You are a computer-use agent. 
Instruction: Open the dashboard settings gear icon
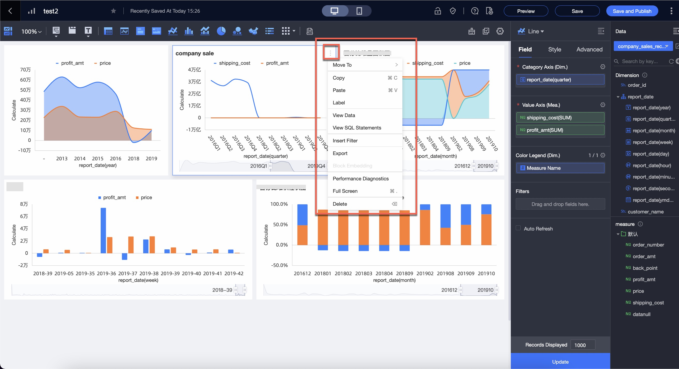[500, 31]
